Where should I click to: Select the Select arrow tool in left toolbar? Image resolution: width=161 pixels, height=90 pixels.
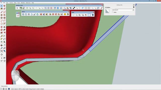point(2,6)
